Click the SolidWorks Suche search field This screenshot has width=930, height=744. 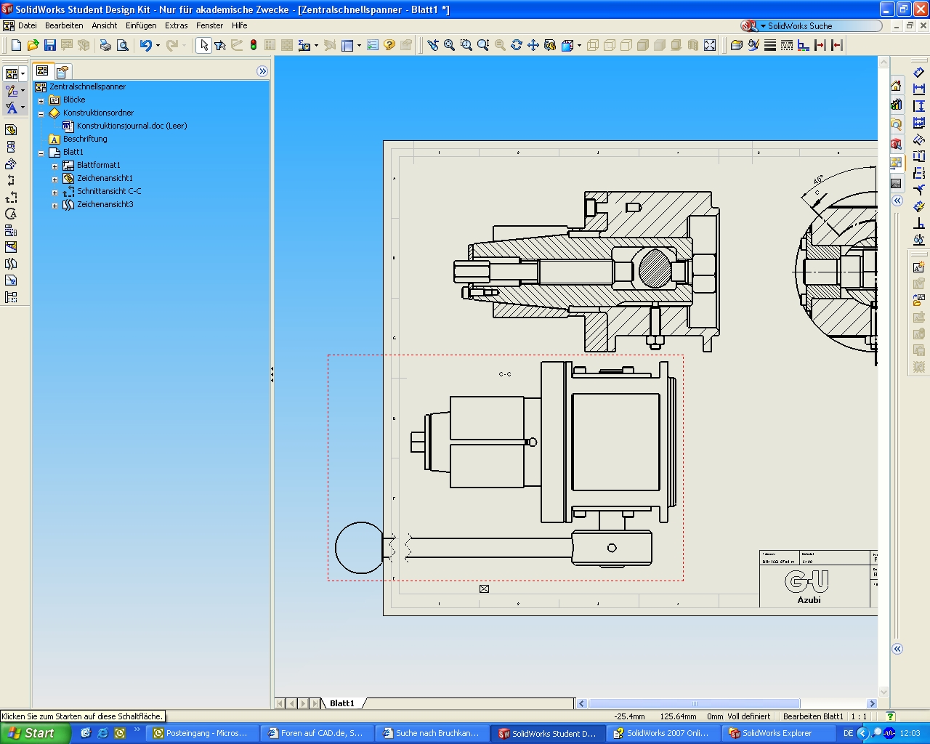[x=821, y=26]
